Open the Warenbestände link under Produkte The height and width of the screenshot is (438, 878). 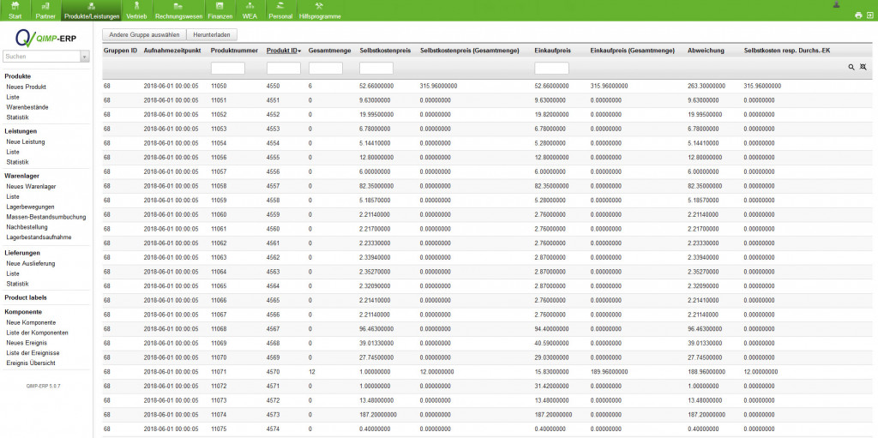point(27,106)
